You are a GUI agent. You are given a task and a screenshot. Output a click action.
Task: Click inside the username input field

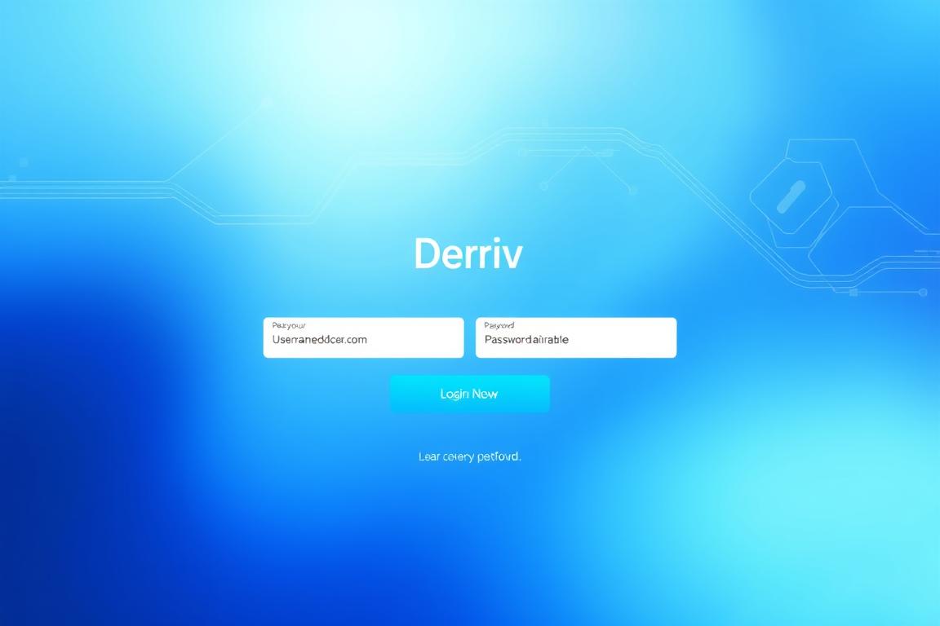[x=363, y=338]
